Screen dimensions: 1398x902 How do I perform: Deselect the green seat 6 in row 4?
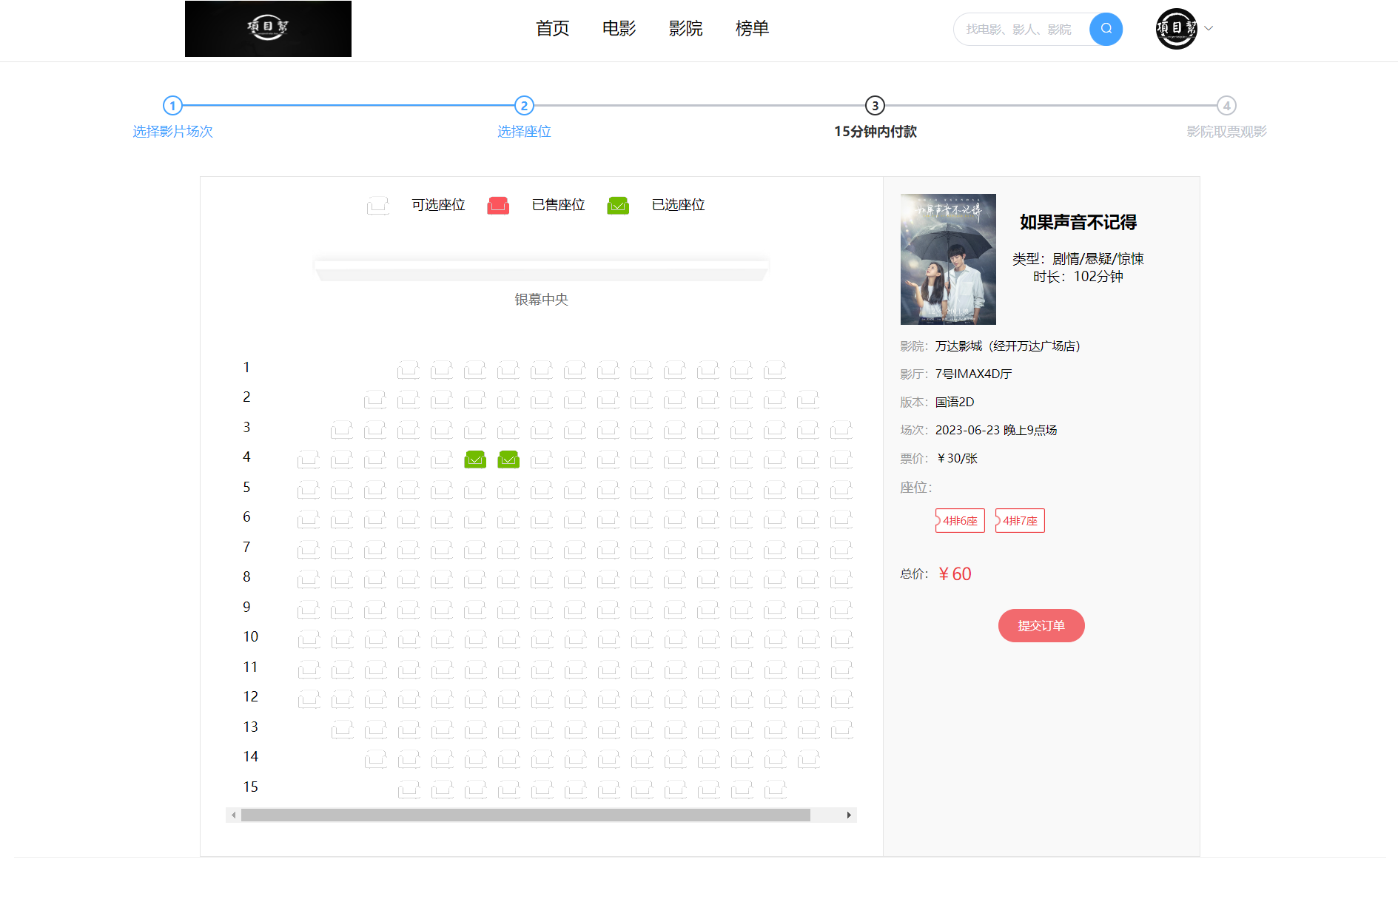click(475, 460)
